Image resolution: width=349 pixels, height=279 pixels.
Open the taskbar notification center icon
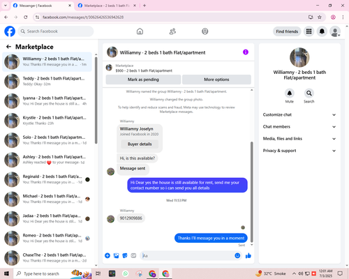point(340,273)
